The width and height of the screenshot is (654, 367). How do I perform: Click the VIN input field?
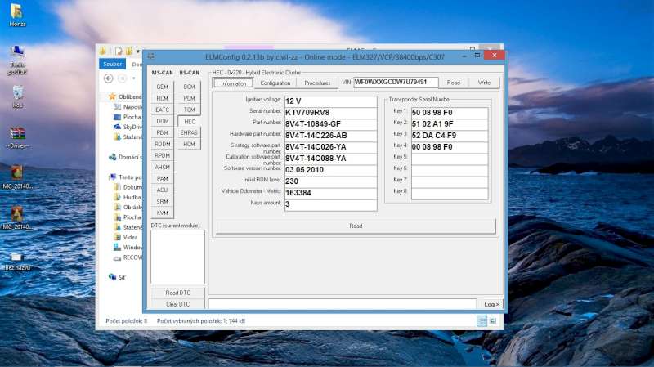coord(396,83)
